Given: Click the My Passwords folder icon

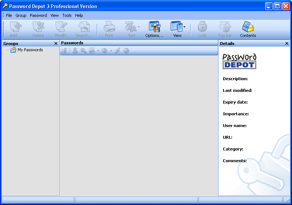Looking at the screenshot, I should click(13, 50).
